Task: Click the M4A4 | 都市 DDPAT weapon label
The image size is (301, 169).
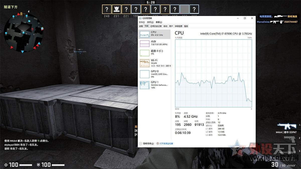Action: (286, 132)
